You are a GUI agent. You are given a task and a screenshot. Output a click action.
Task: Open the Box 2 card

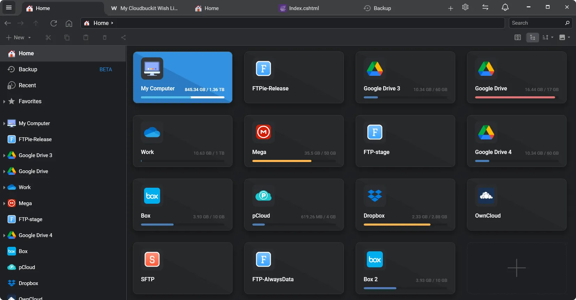[405, 268]
